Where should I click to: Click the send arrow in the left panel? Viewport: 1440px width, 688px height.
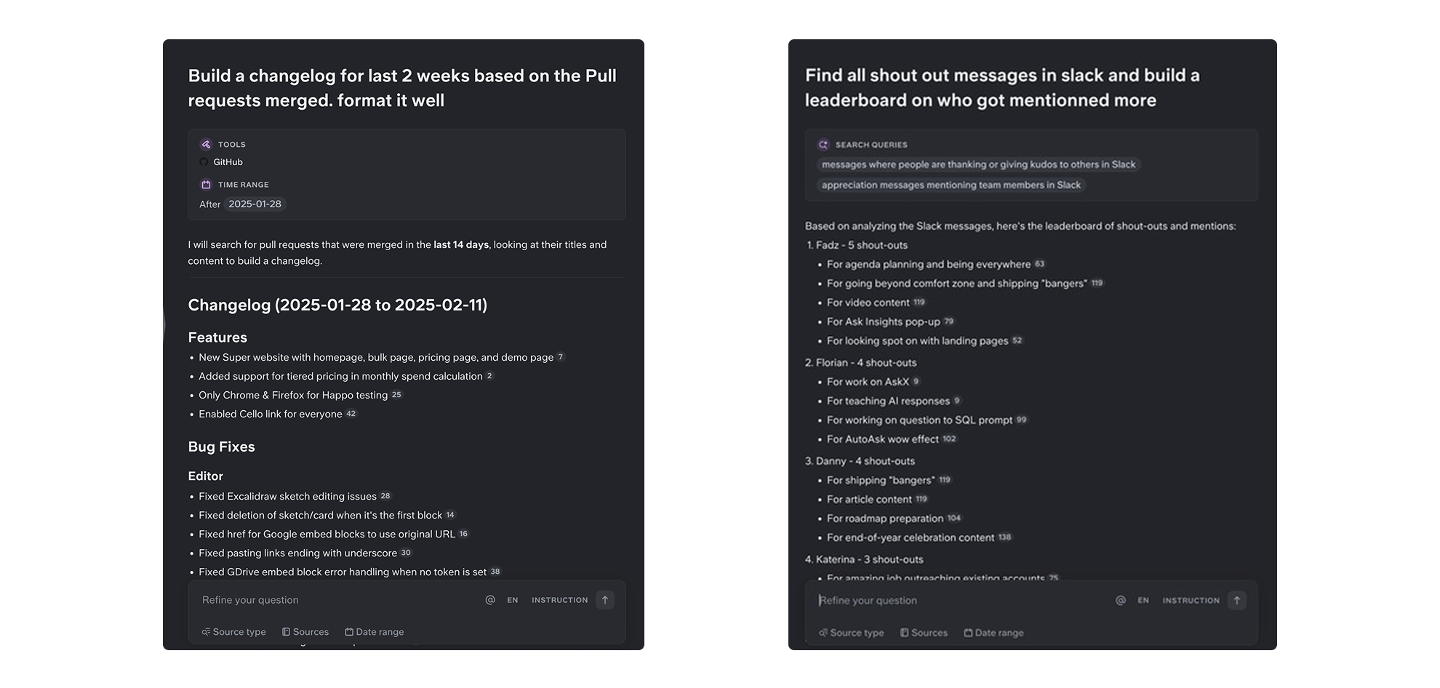coord(605,600)
